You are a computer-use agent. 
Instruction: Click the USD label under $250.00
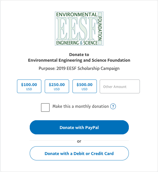[x=57, y=89]
